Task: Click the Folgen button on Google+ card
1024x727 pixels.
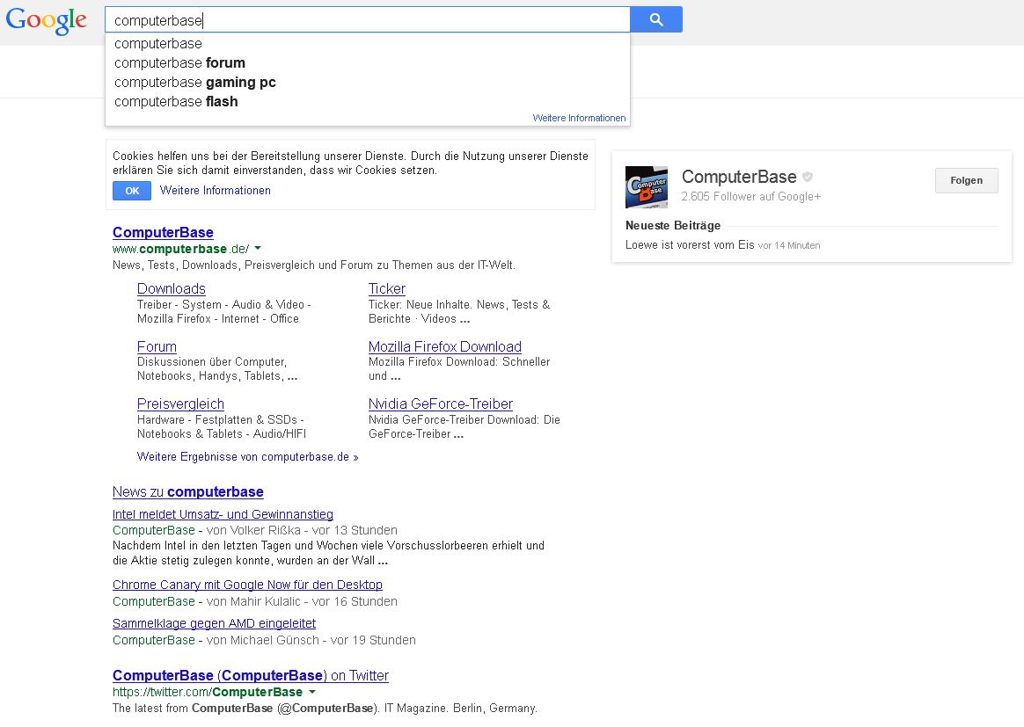Action: tap(967, 181)
